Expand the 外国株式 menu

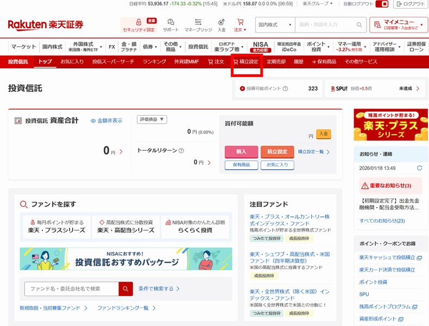pos(85,47)
